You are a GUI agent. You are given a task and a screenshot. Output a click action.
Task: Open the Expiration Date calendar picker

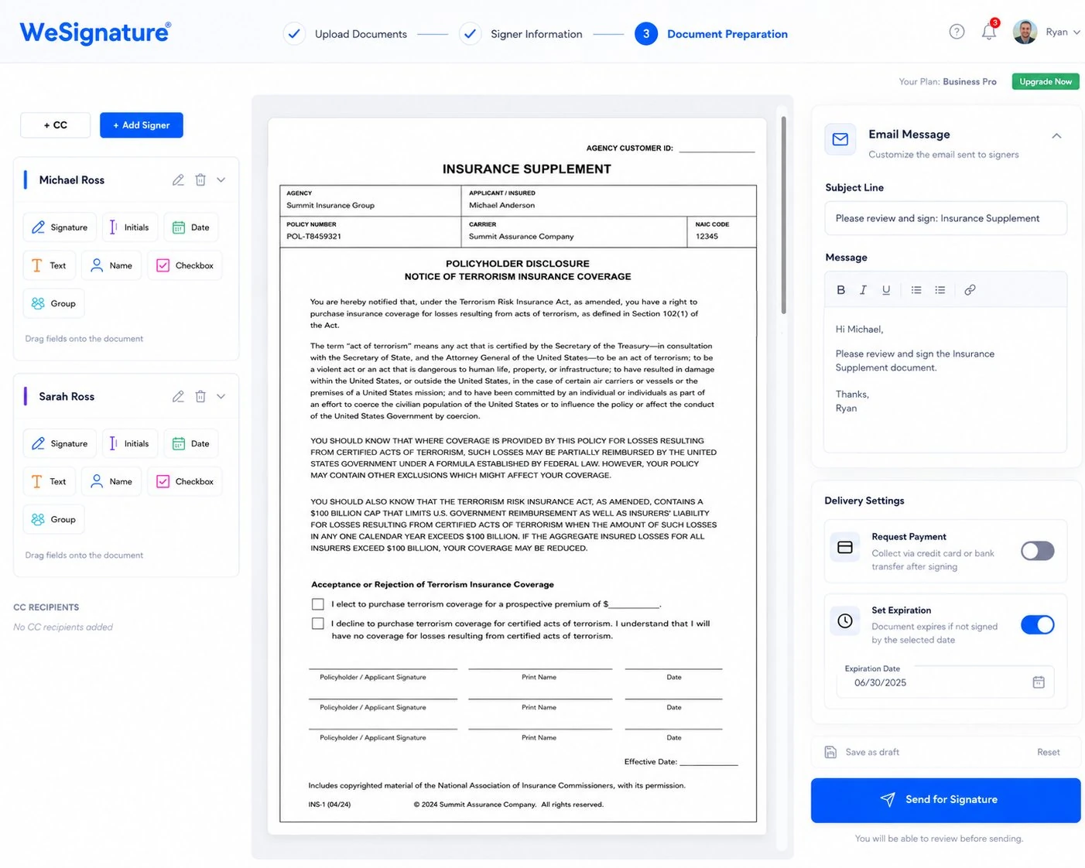(x=1039, y=682)
